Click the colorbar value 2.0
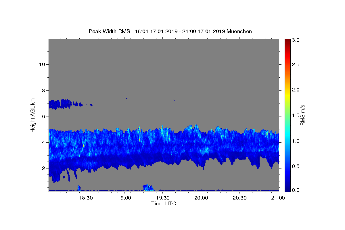 pyautogui.click(x=296, y=90)
